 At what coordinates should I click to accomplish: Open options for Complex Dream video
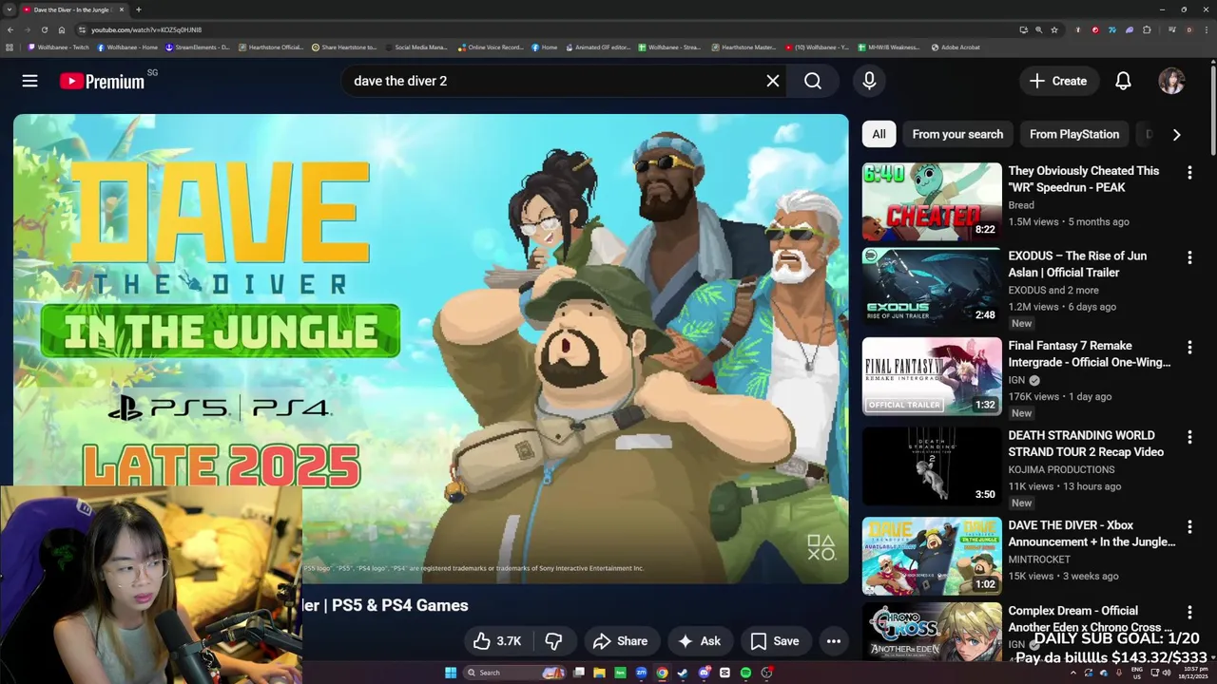1189,612
